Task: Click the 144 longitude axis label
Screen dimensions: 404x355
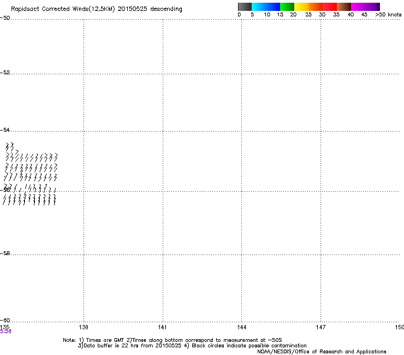Action: (242, 327)
